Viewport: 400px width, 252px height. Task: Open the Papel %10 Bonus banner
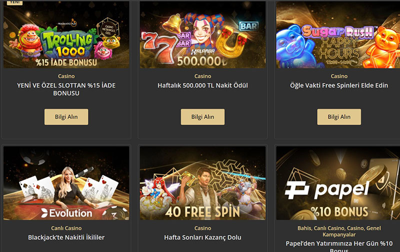pyautogui.click(x=338, y=183)
